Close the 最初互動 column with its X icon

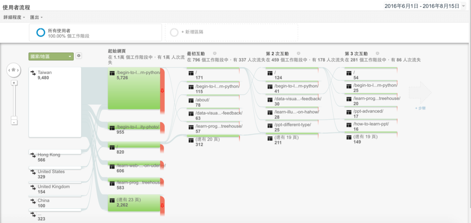coord(215,53)
